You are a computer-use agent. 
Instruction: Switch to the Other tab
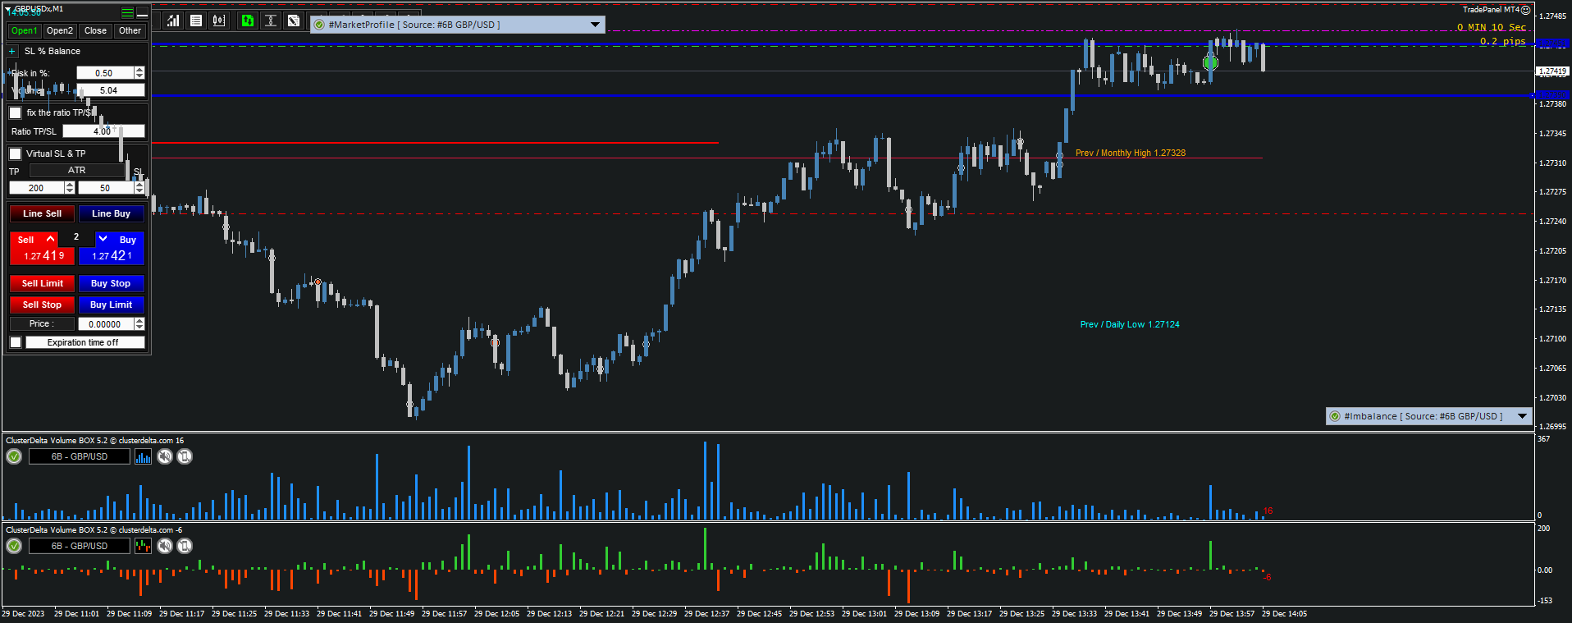(130, 31)
